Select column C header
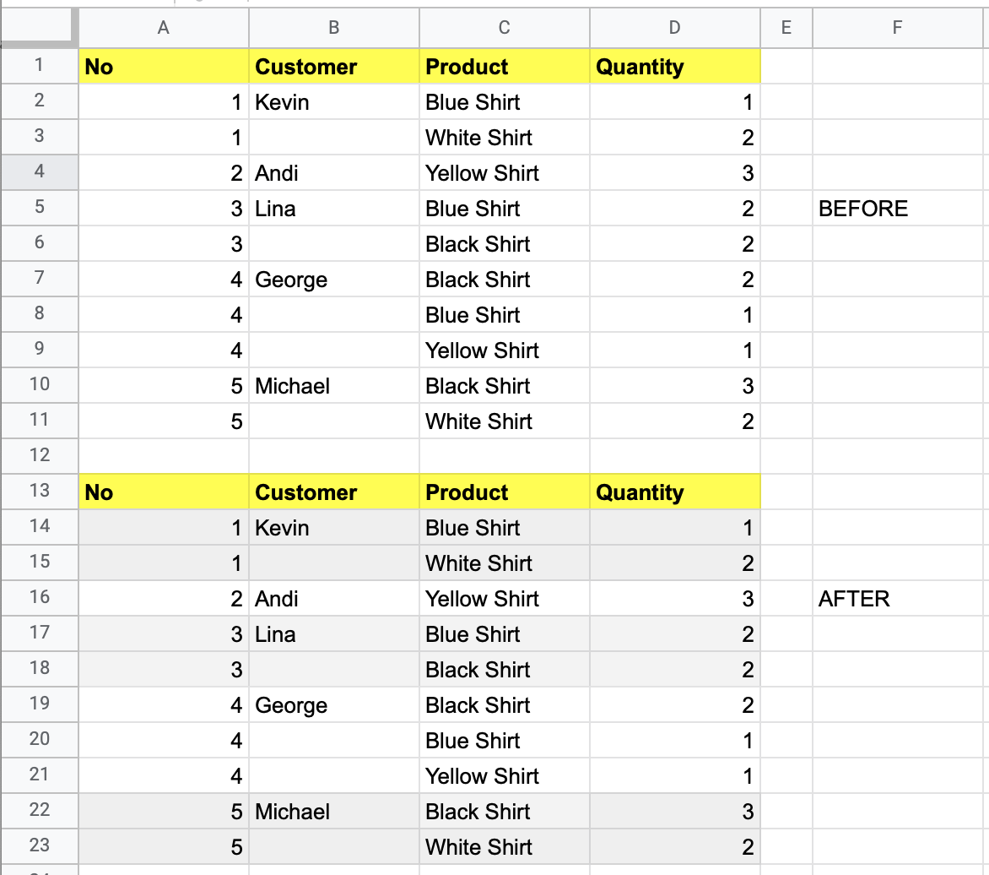This screenshot has width=989, height=875. [x=504, y=28]
